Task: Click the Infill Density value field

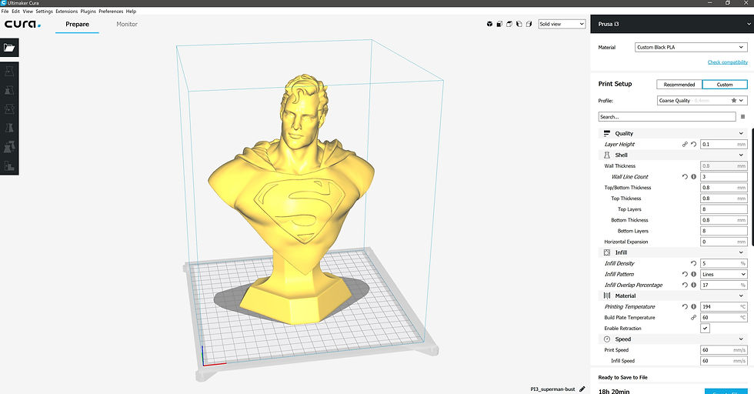Action: [x=724, y=263]
